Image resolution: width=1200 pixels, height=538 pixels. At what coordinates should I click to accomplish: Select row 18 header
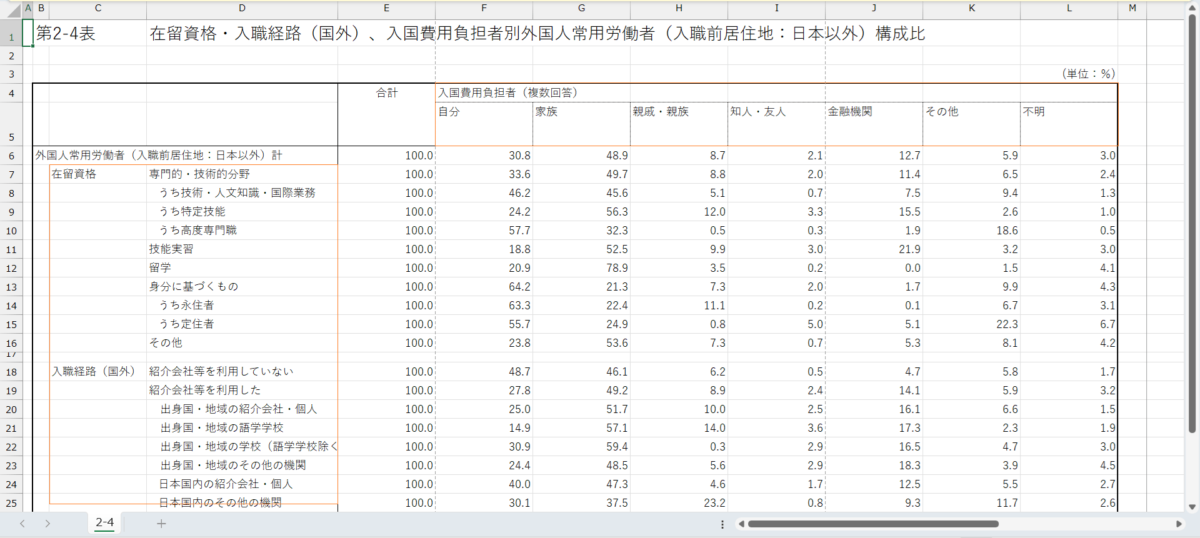[11, 372]
